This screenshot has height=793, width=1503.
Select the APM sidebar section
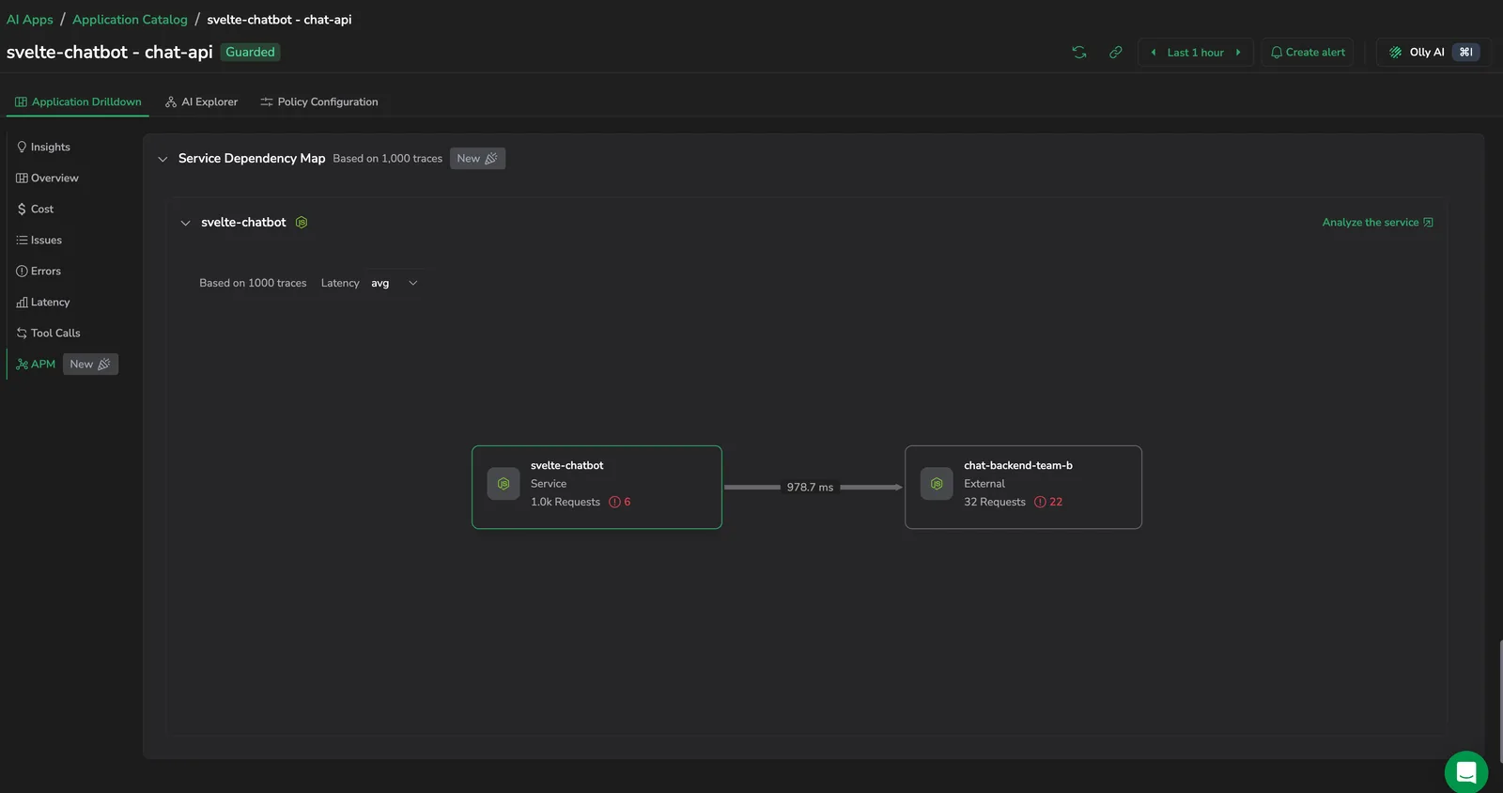click(36, 365)
